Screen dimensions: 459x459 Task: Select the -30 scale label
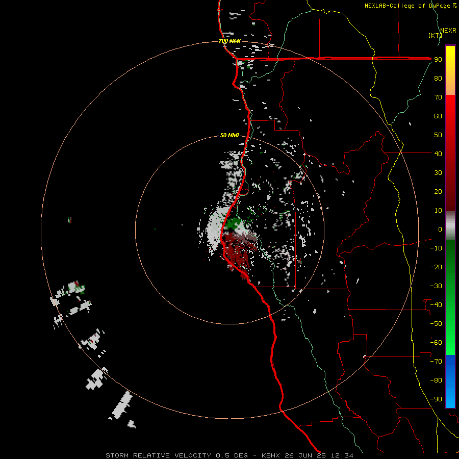[x=436, y=286]
